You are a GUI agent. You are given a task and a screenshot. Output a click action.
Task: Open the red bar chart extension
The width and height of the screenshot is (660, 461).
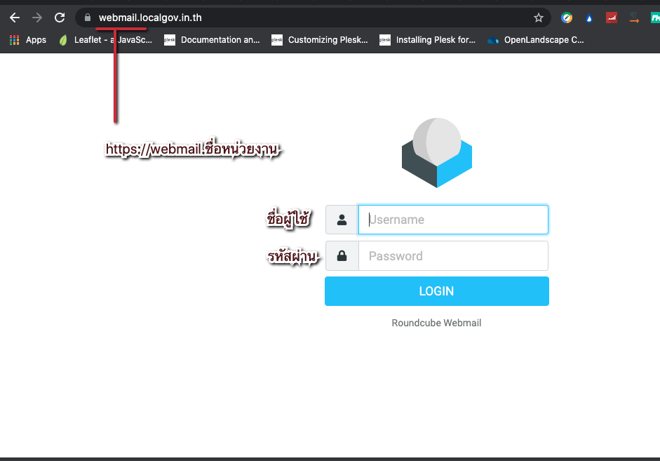coord(611,18)
